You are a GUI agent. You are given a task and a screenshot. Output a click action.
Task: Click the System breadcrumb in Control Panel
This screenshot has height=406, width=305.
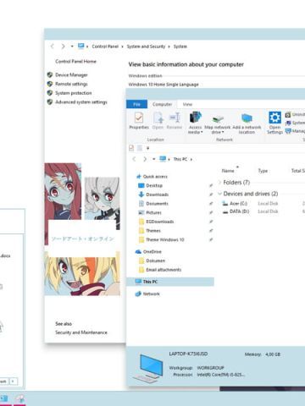click(x=180, y=47)
